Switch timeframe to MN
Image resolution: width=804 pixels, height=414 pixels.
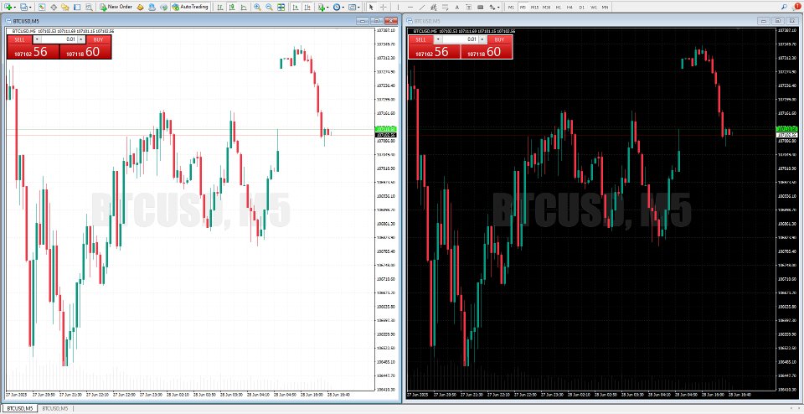(605, 8)
